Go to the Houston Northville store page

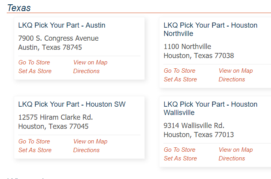click(x=180, y=71)
